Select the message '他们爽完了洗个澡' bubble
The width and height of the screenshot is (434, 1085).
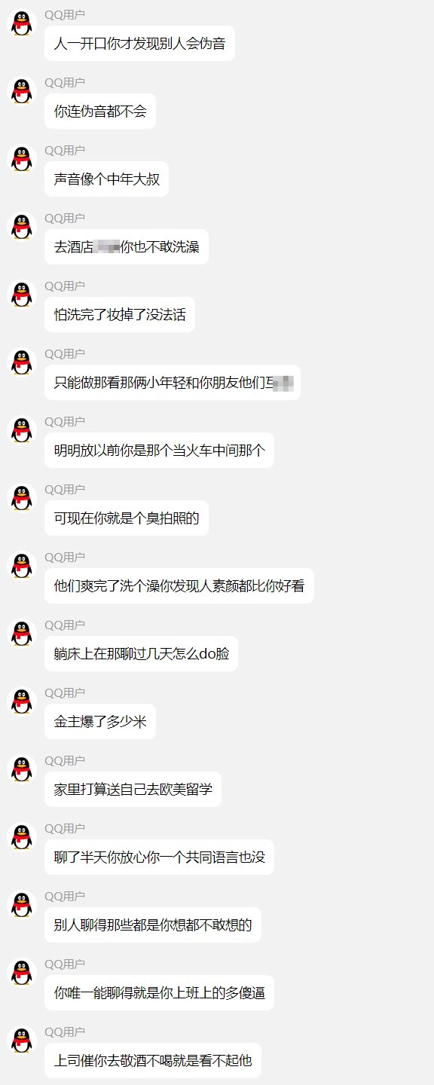(179, 586)
